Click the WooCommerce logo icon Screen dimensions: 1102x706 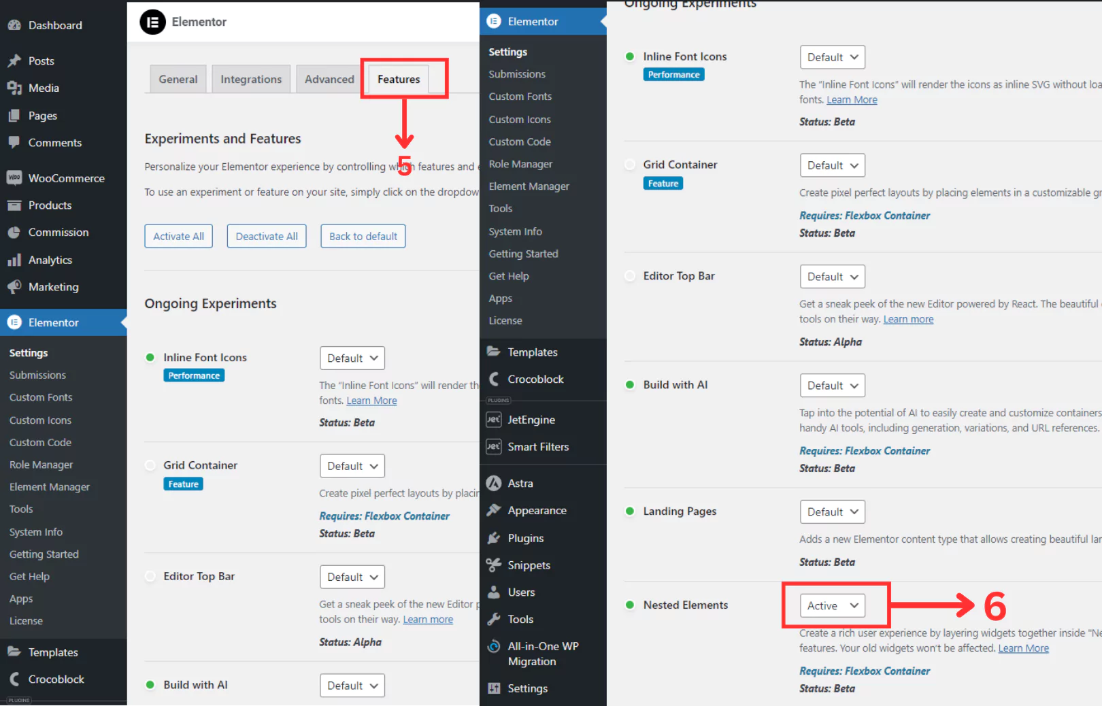pos(14,178)
